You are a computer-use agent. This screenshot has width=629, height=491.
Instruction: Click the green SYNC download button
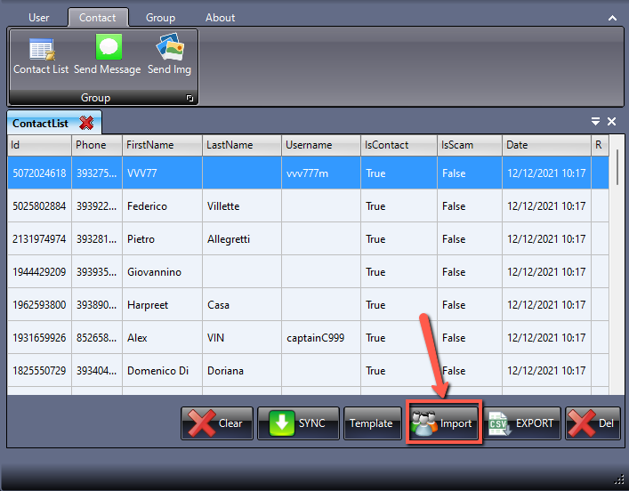[298, 423]
